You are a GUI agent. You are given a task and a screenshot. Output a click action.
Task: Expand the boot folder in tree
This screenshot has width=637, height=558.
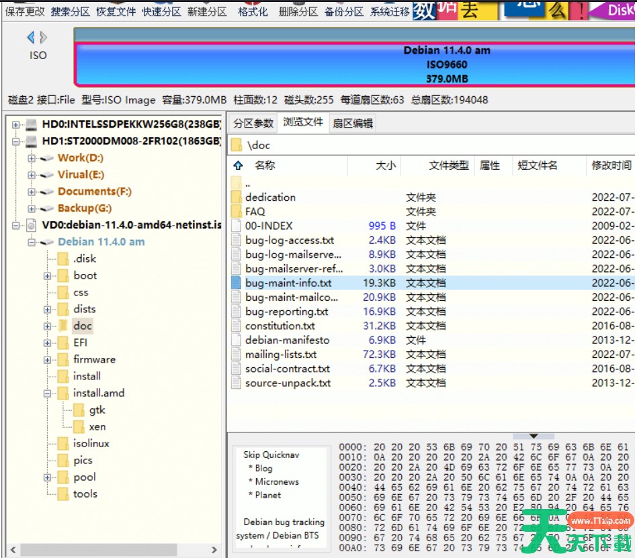tap(48, 275)
